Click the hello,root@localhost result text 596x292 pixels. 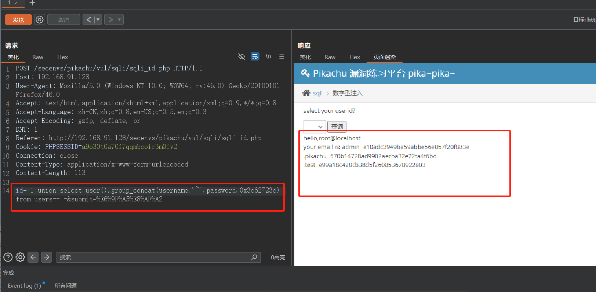coord(332,138)
